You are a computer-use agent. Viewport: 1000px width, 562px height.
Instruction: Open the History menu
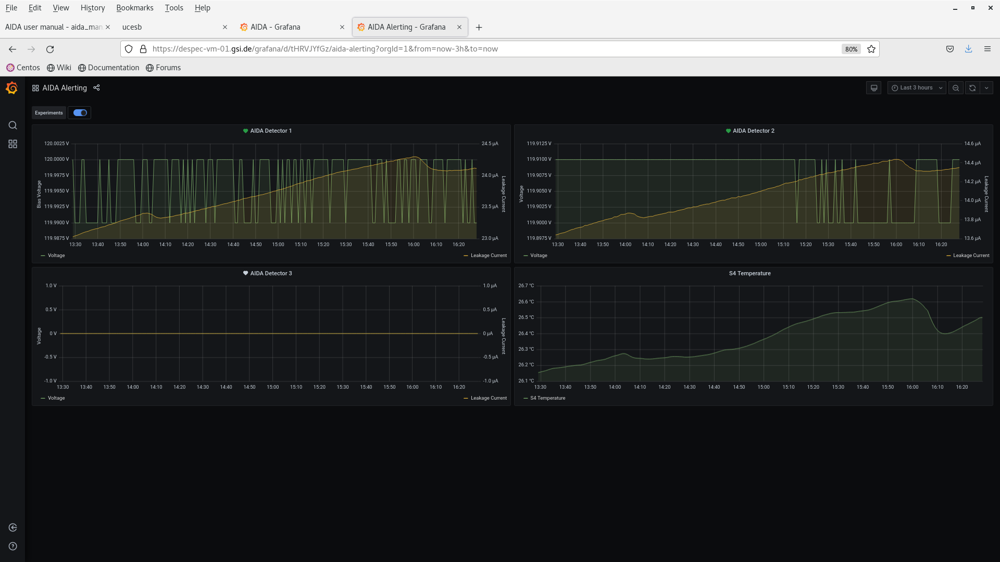click(x=93, y=8)
